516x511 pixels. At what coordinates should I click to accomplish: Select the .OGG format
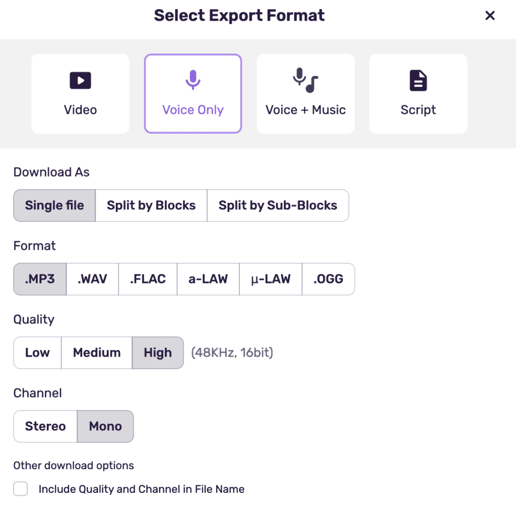[x=328, y=279]
